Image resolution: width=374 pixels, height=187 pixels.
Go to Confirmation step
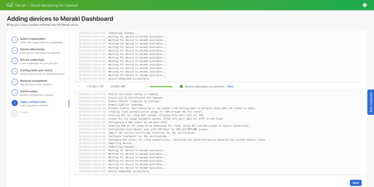29,91
